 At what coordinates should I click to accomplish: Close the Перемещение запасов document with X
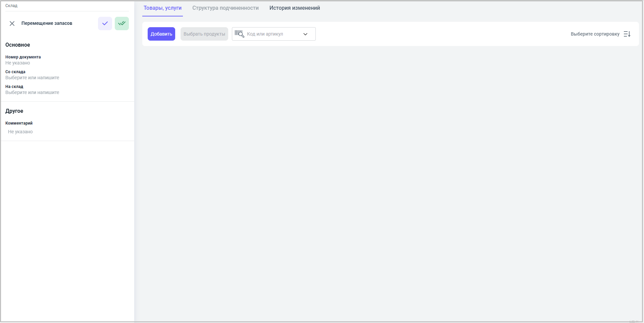coord(12,24)
